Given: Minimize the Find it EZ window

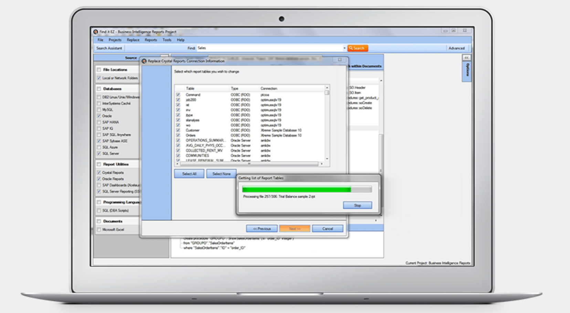Looking at the screenshot, I should [x=445, y=31].
